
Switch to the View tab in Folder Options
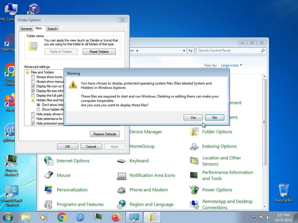click(39, 28)
